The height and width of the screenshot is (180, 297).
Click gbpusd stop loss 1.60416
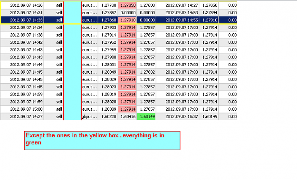pos(128,116)
